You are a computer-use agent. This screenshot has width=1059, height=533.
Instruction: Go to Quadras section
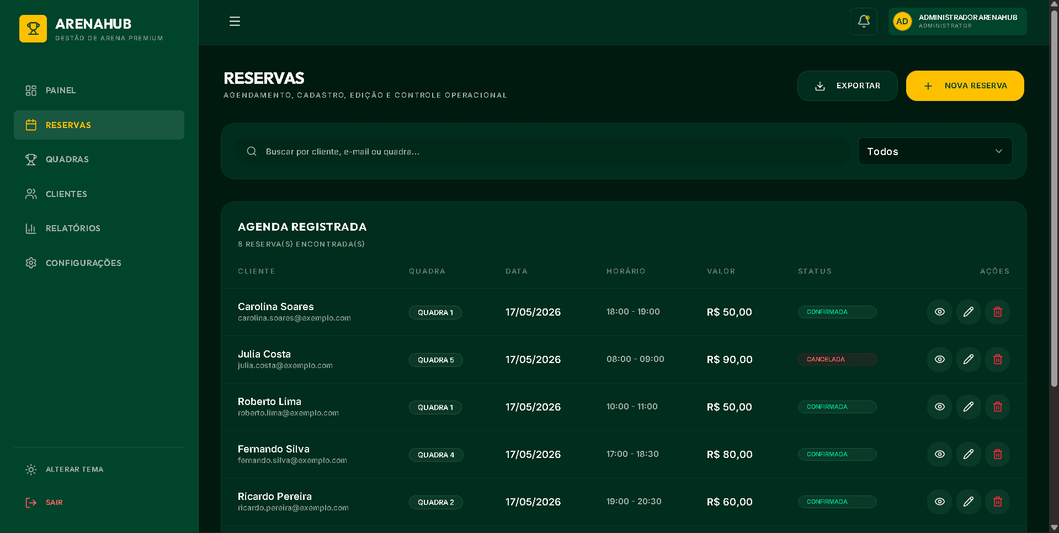point(99,159)
